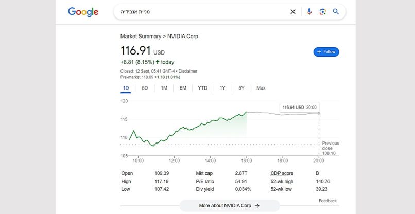The image size is (415, 214).
Task: View the 1Y chart range
Action: (x=222, y=88)
